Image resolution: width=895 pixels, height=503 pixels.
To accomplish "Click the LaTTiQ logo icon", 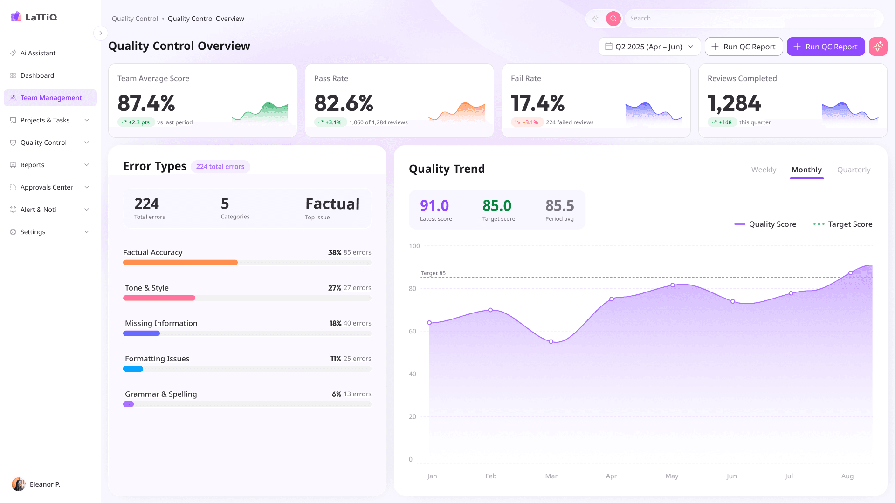I will pyautogui.click(x=16, y=17).
